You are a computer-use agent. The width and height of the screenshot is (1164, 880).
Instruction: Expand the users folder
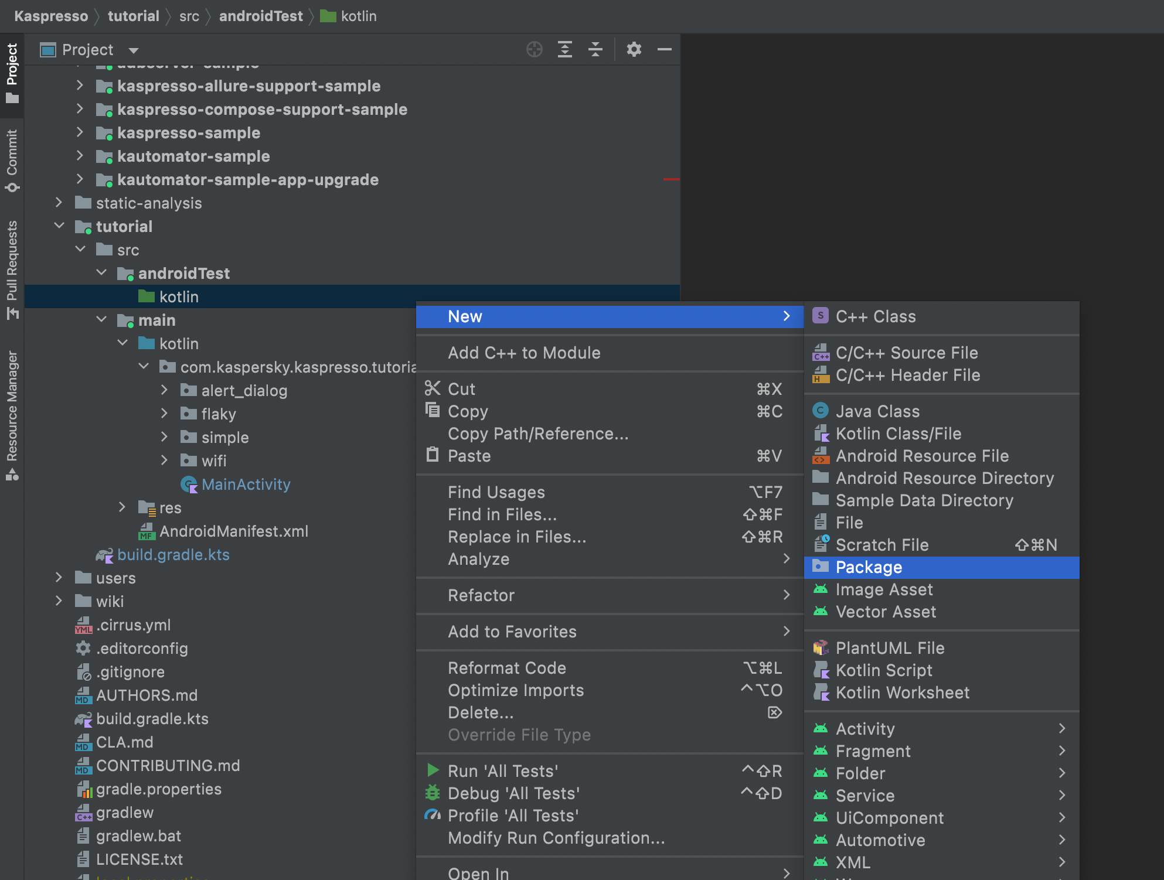pyautogui.click(x=59, y=578)
